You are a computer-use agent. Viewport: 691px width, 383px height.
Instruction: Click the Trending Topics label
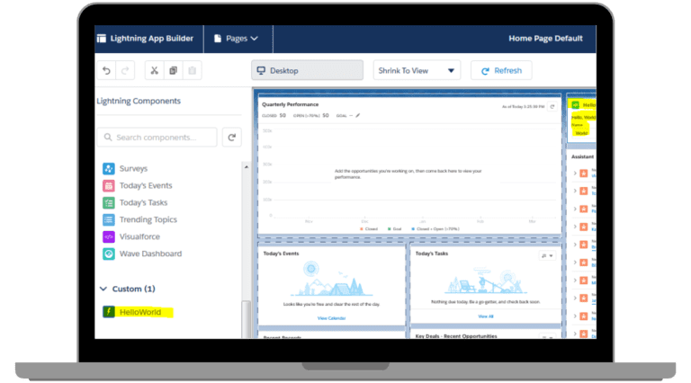click(148, 219)
